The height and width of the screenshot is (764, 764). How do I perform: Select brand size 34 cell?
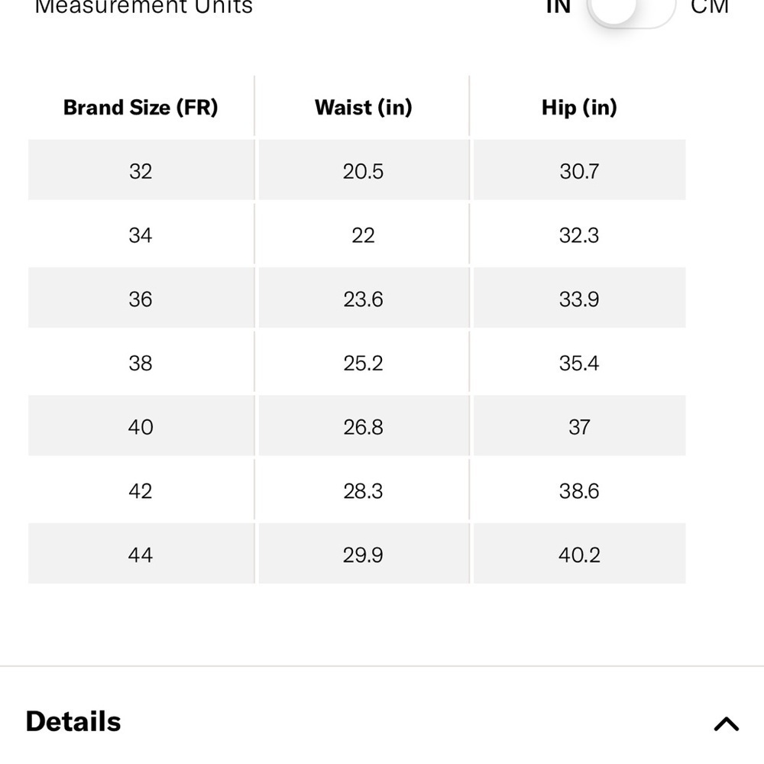coord(141,235)
